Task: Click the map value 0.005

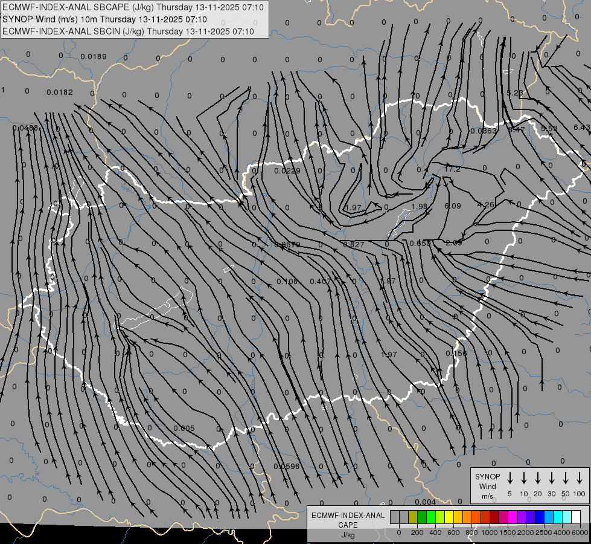Action: click(184, 429)
